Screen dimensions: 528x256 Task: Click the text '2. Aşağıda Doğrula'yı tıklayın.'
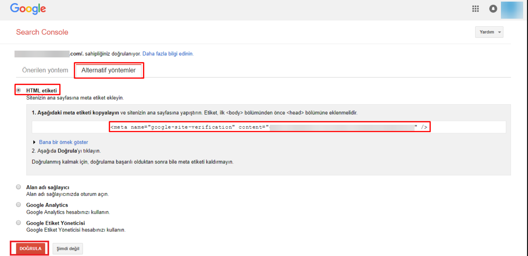click(66, 151)
